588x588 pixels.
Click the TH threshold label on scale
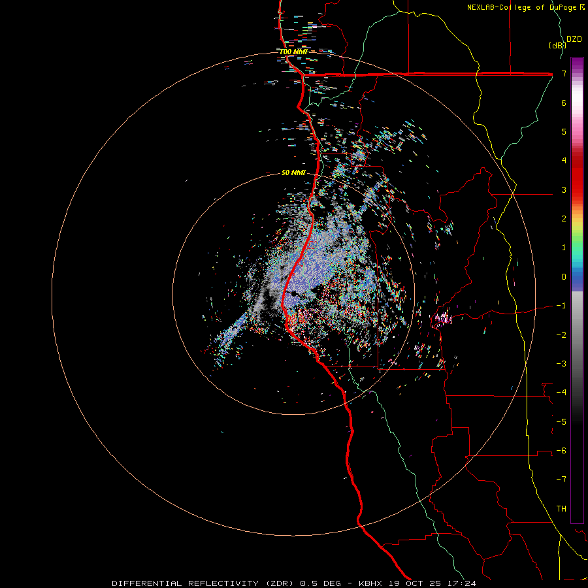click(561, 508)
